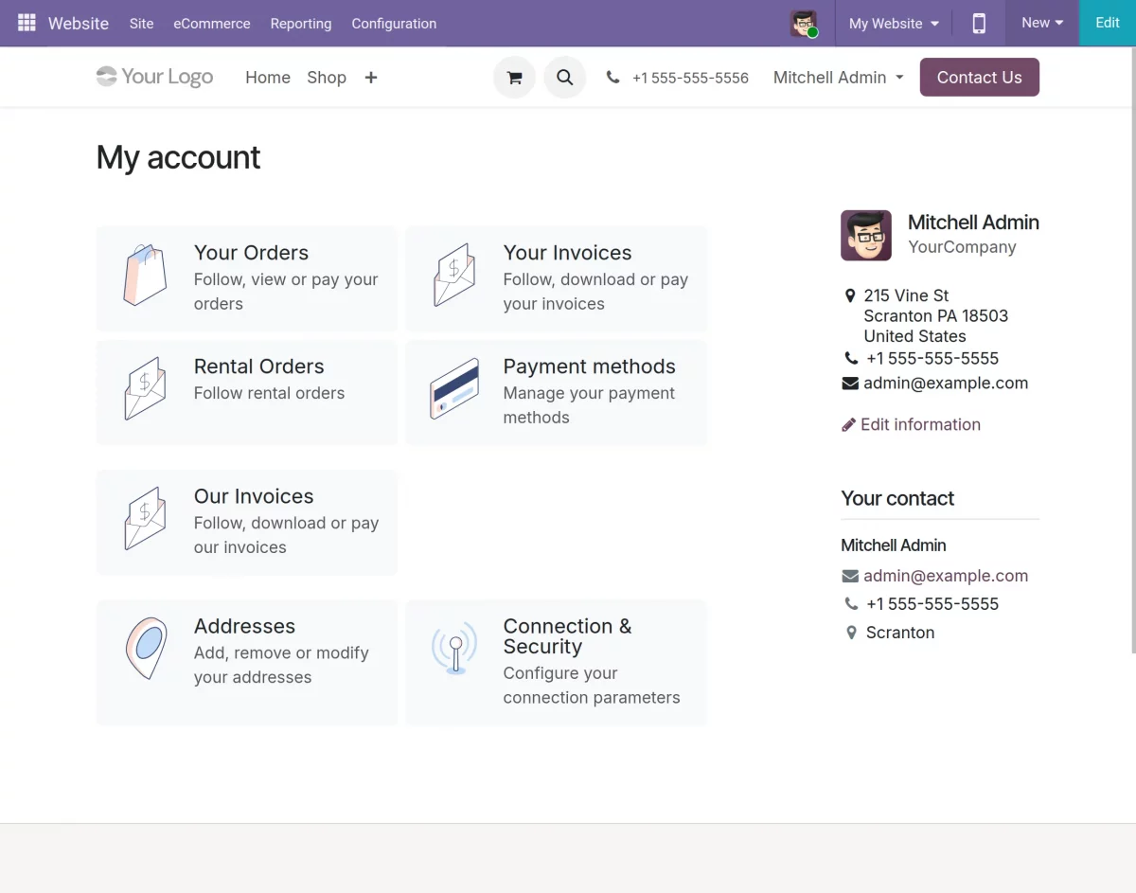The width and height of the screenshot is (1136, 893).
Task: Open the Addresses title
Action: [244, 626]
